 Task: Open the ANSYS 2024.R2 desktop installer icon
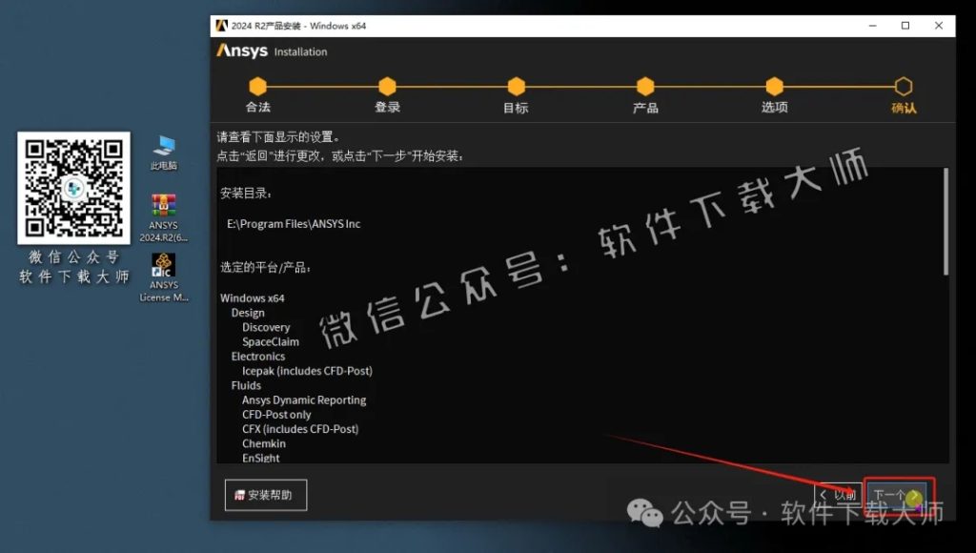(x=162, y=205)
